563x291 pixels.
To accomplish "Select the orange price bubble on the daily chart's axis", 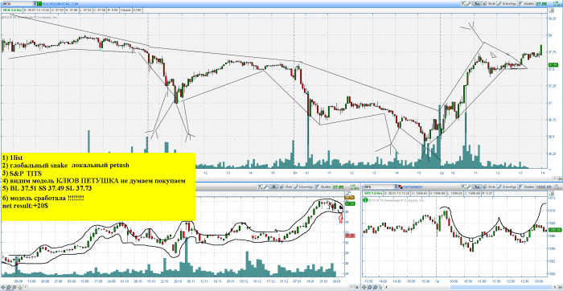I will [349, 197].
